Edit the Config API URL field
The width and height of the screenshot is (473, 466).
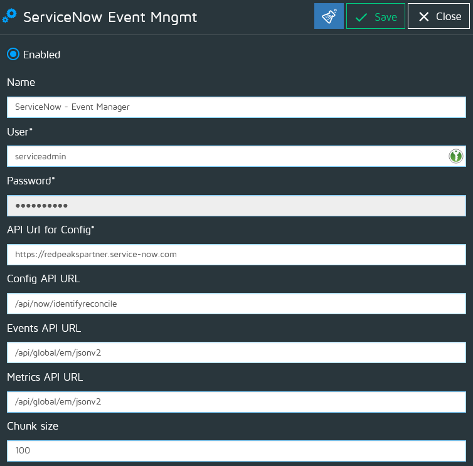point(236,304)
